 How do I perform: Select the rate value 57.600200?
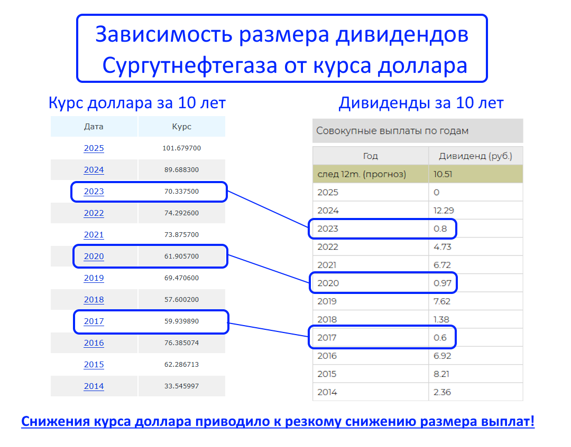(182, 299)
